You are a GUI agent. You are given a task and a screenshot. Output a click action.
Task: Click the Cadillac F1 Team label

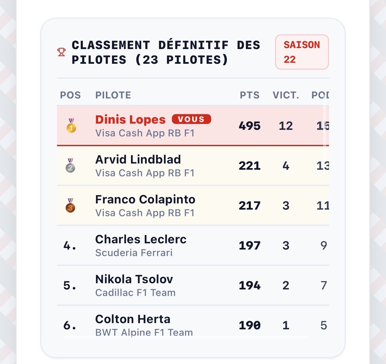[x=136, y=293]
